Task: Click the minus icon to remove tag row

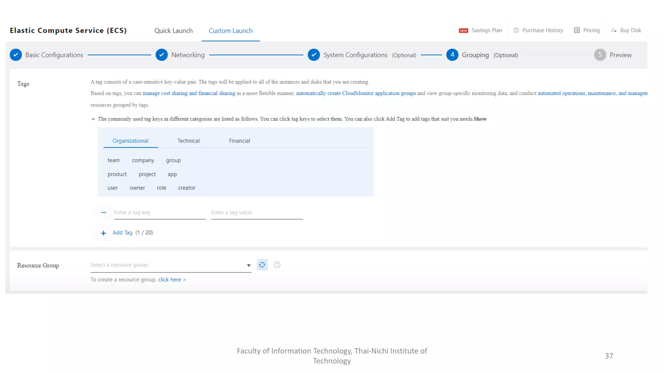Action: [x=103, y=212]
